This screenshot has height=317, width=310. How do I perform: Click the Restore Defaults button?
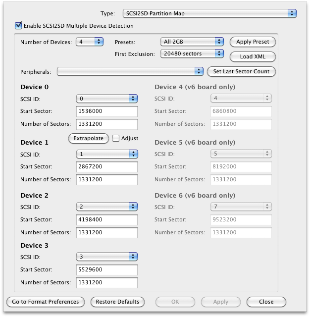(x=117, y=302)
